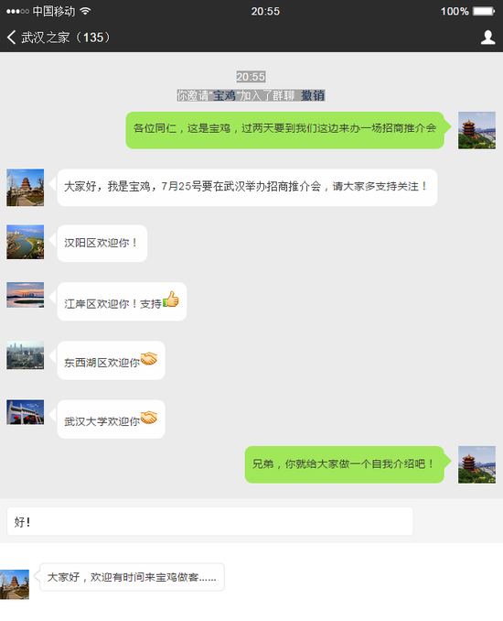Open the 宝鸡 sender's pagoda avatar

(x=25, y=188)
